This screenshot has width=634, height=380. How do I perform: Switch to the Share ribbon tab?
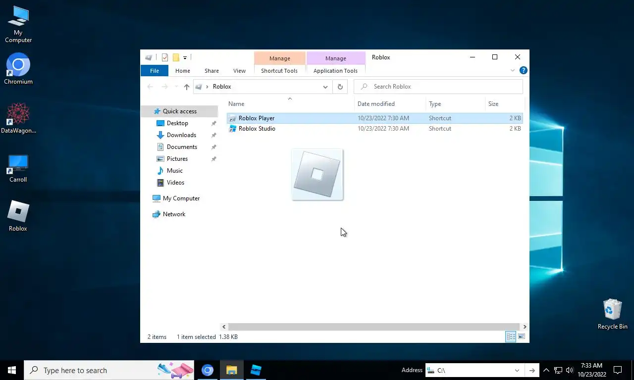tap(211, 71)
